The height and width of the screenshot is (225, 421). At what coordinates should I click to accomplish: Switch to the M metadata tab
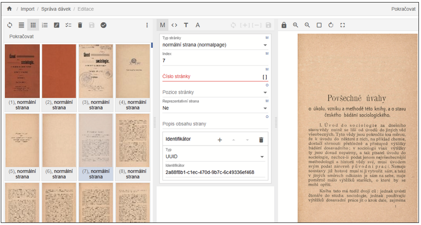[x=163, y=25]
